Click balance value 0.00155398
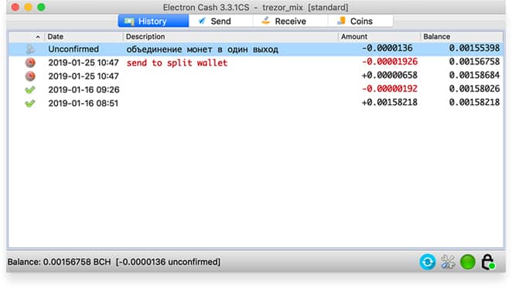The height and width of the screenshot is (288, 512). coord(474,49)
